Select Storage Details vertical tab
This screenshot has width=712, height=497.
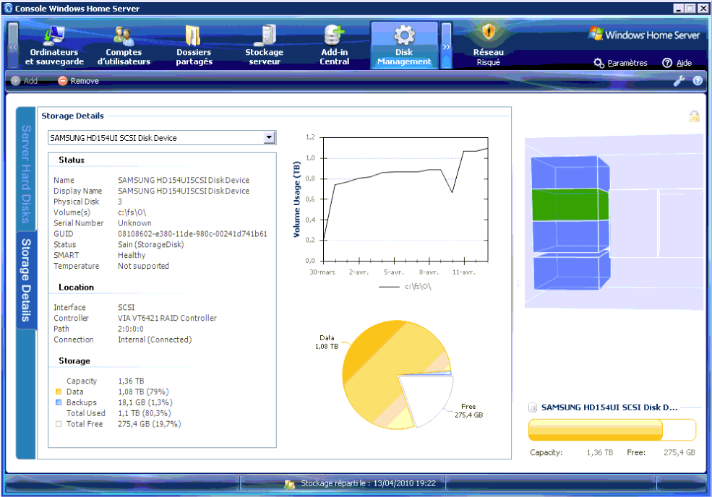pyautogui.click(x=26, y=280)
